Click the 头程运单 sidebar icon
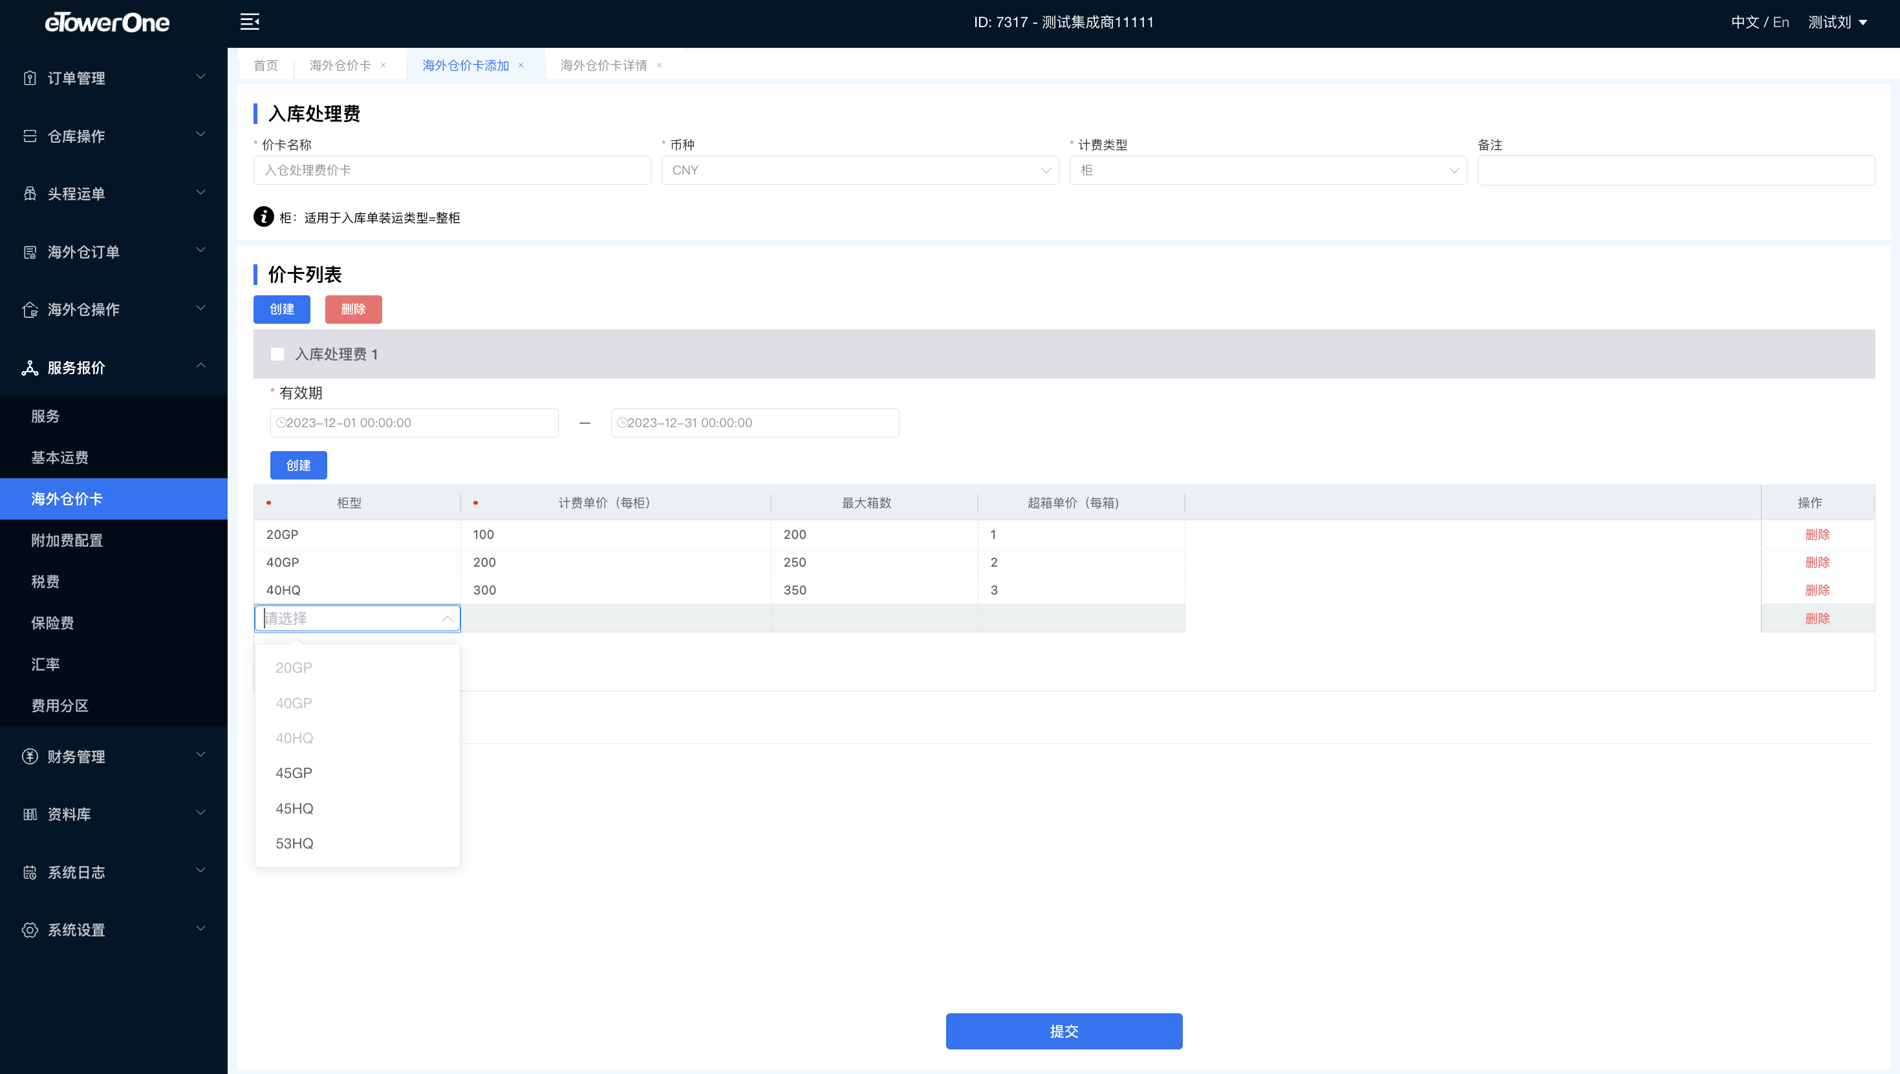Viewport: 1900px width, 1074px height. click(30, 193)
